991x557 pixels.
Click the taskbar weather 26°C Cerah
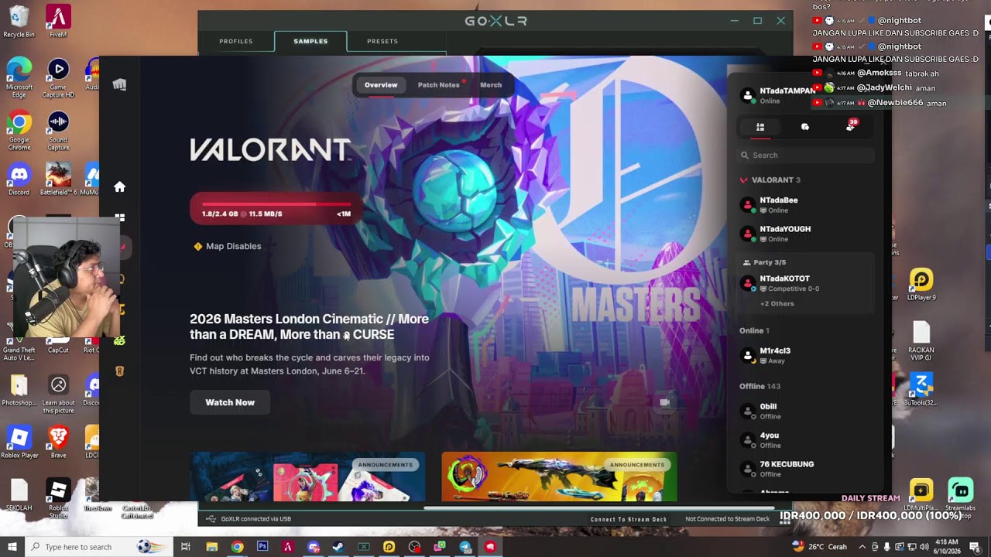(821, 547)
